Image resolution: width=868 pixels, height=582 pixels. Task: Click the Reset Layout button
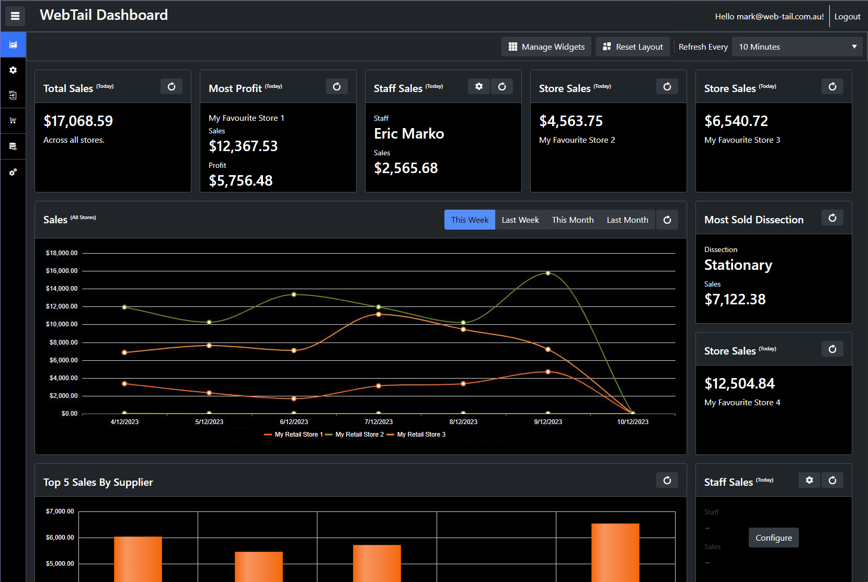633,47
